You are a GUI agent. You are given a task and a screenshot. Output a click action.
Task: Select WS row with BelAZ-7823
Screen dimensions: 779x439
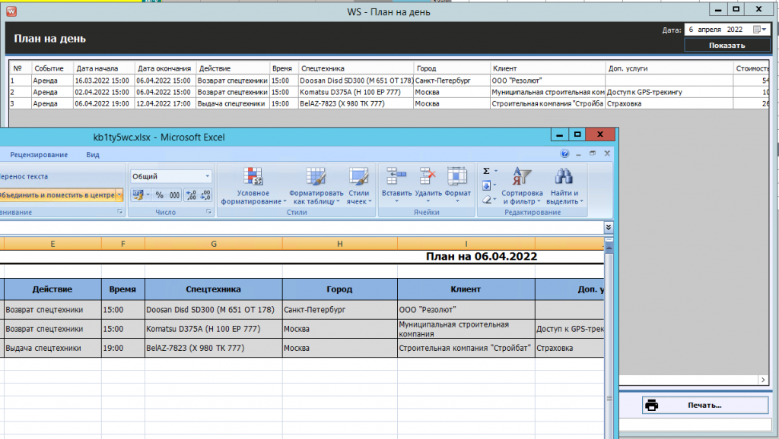pyautogui.click(x=389, y=103)
